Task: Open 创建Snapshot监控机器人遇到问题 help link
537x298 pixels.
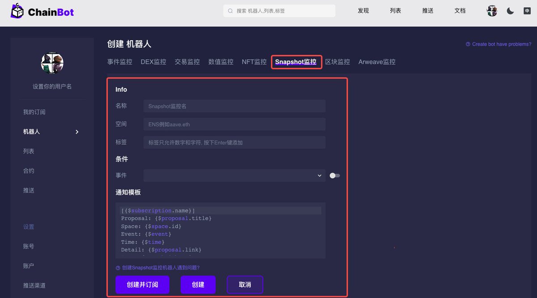Action: coord(161,268)
